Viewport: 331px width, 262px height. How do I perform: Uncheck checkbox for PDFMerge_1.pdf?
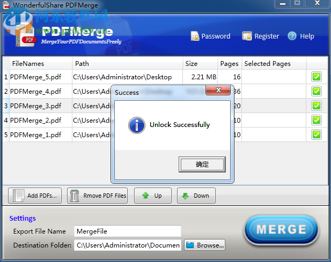coord(316,134)
